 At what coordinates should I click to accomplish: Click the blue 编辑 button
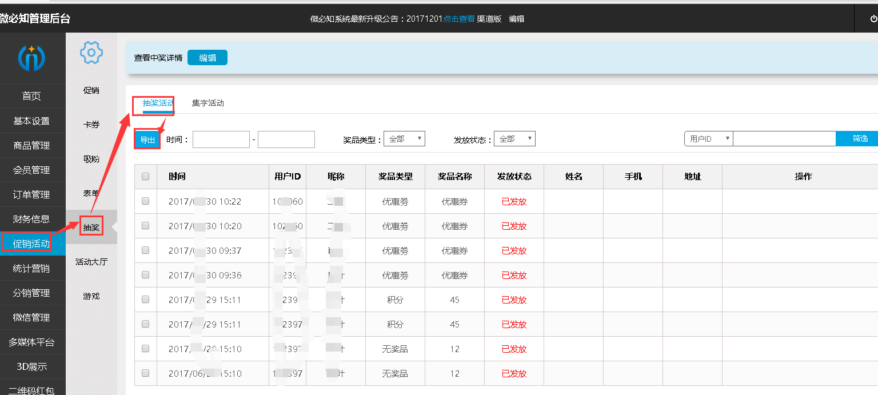207,58
